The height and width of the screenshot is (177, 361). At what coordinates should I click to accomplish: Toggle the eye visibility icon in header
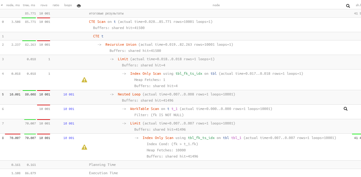pyautogui.click(x=79, y=6)
